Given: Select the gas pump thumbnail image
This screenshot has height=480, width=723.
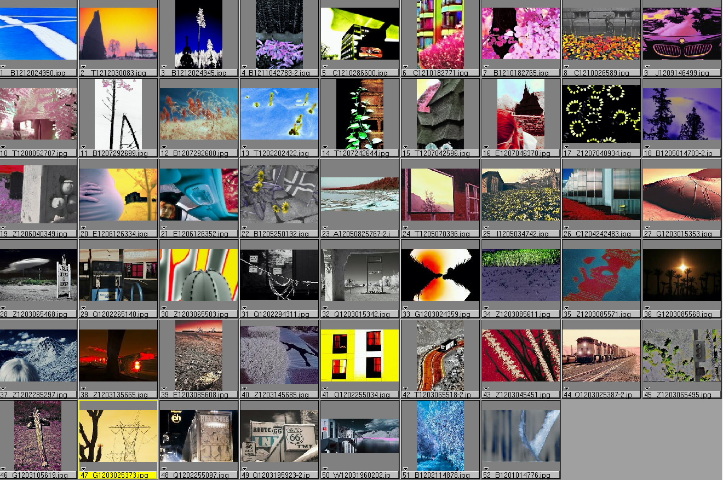Looking at the screenshot, I should pyautogui.click(x=118, y=275).
